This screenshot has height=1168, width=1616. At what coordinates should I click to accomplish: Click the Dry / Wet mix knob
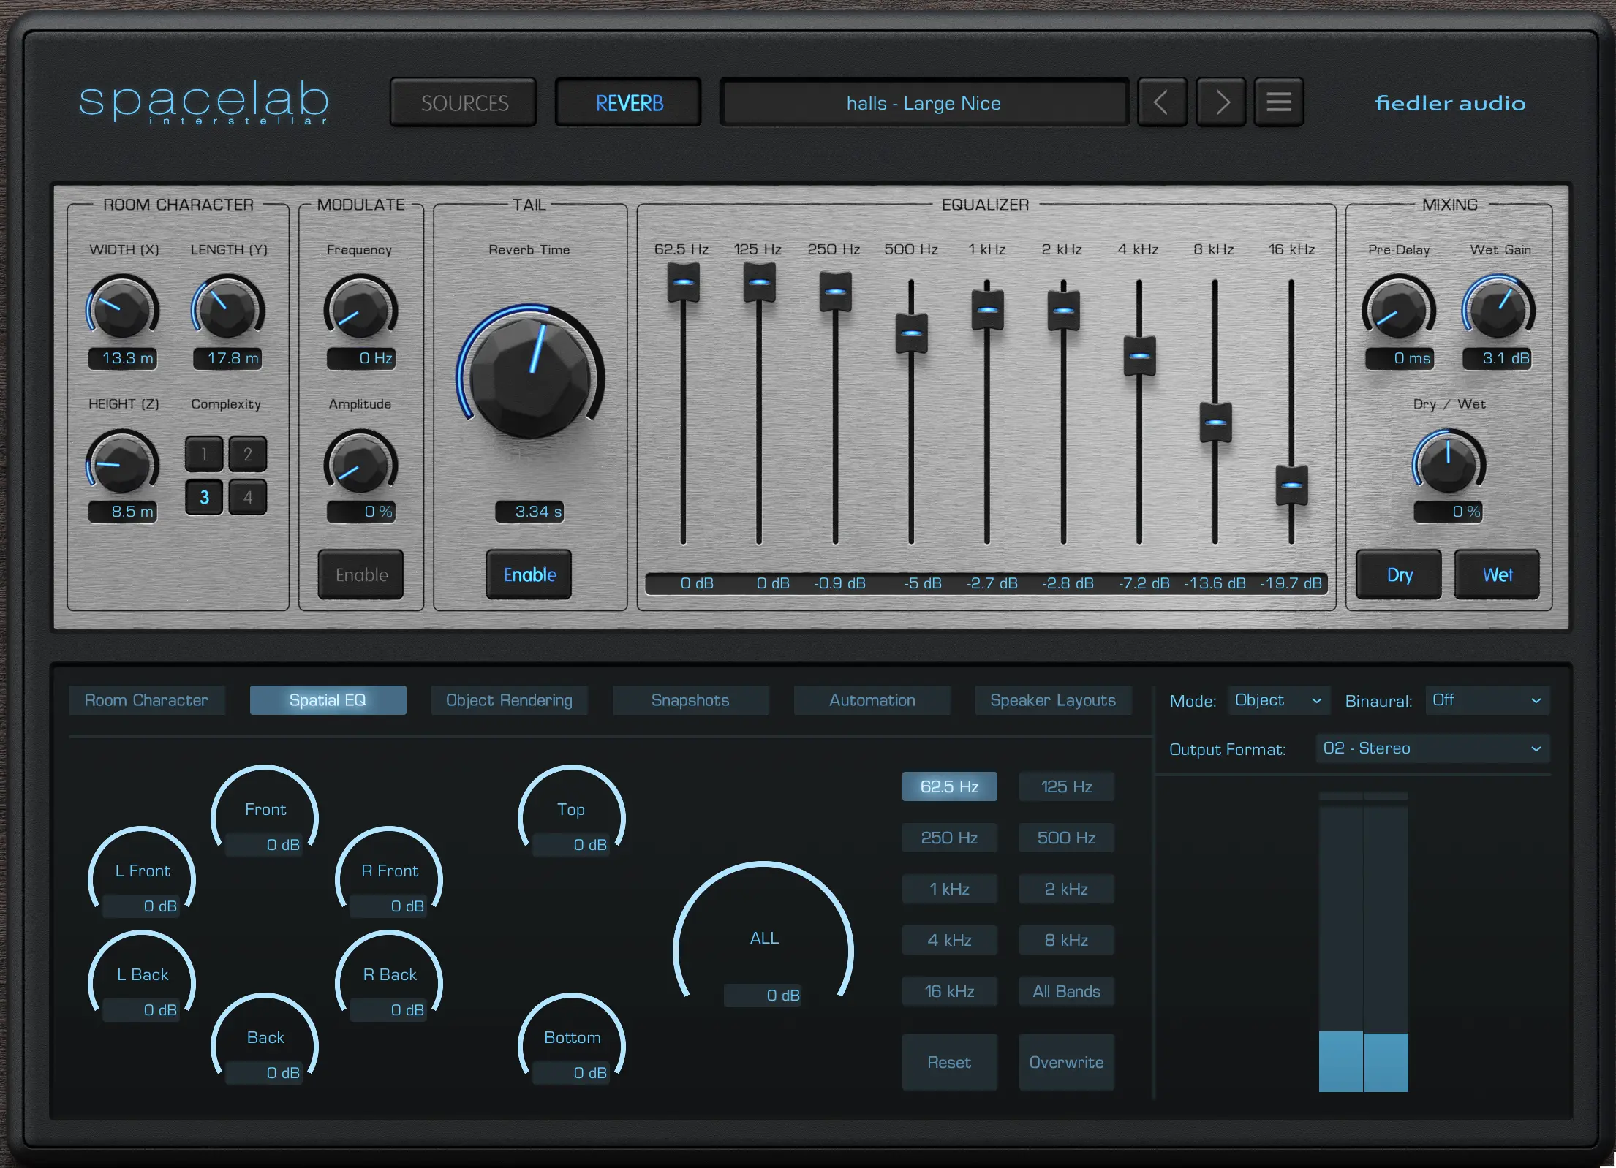pyautogui.click(x=1448, y=465)
